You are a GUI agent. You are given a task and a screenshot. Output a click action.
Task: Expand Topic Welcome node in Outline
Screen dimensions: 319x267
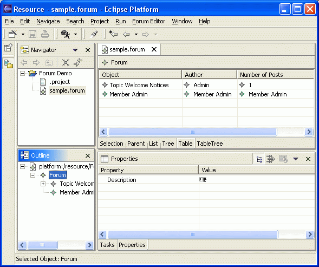[43, 184]
